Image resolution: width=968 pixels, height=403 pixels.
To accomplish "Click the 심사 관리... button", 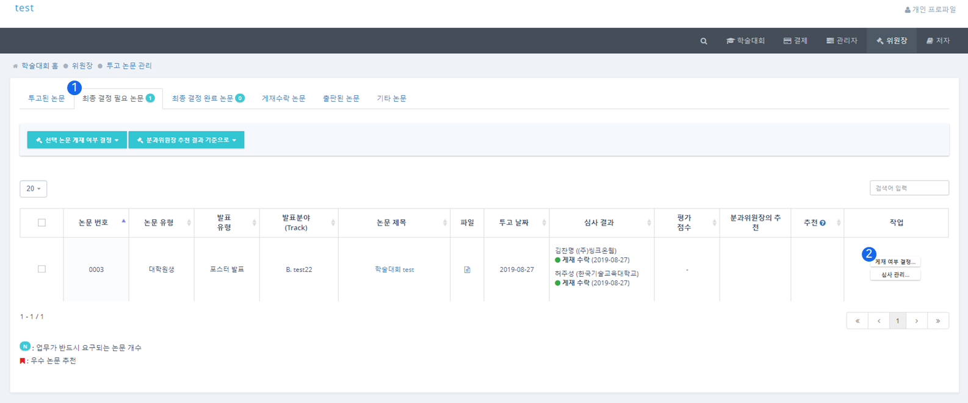I will coord(895,275).
